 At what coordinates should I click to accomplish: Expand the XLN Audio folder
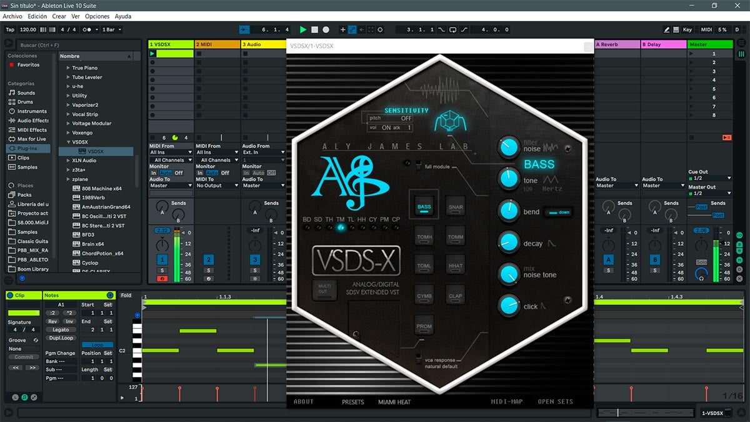point(69,161)
